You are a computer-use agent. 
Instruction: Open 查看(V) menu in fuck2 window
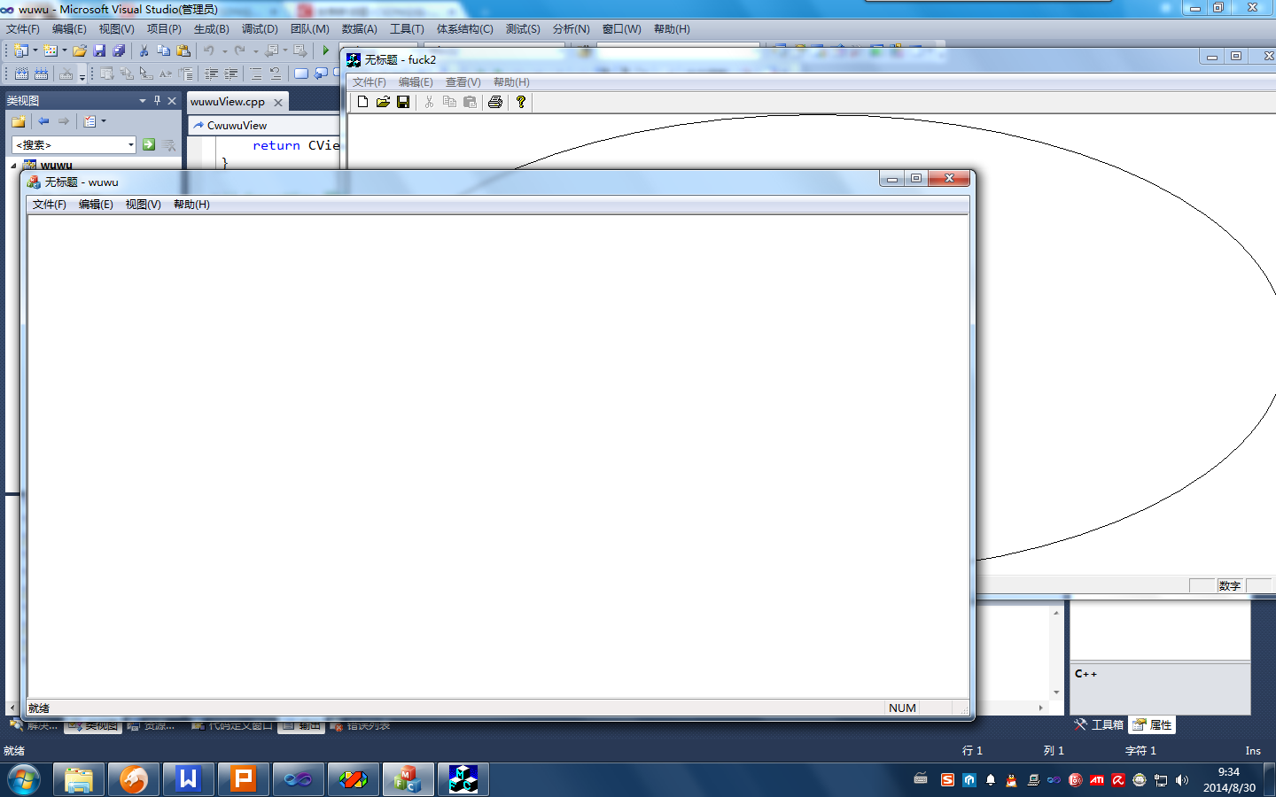(463, 82)
